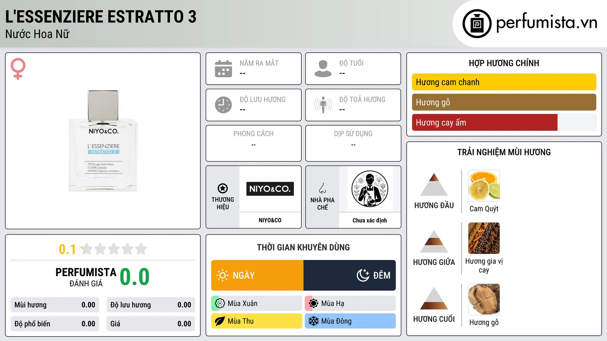Click the NIYO&CO brand name link
This screenshot has height=341, width=607.
click(x=270, y=220)
